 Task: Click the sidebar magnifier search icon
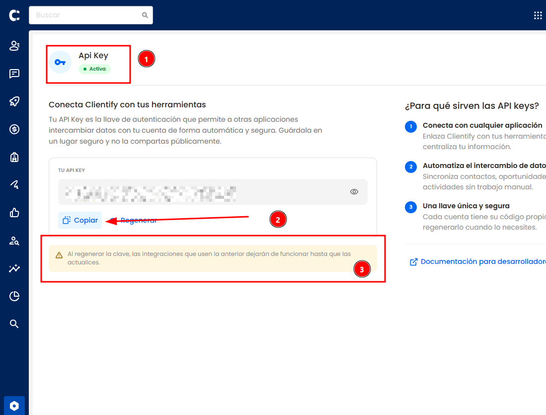pos(14,324)
